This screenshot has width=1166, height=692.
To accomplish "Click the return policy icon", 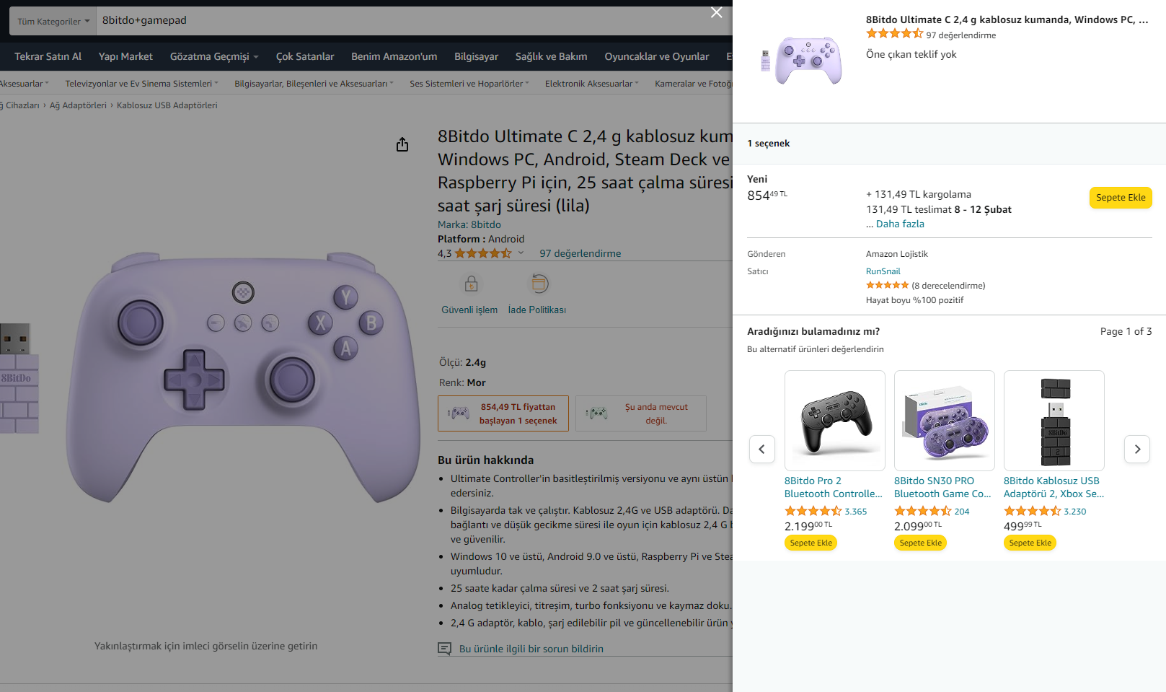I will pyautogui.click(x=539, y=284).
